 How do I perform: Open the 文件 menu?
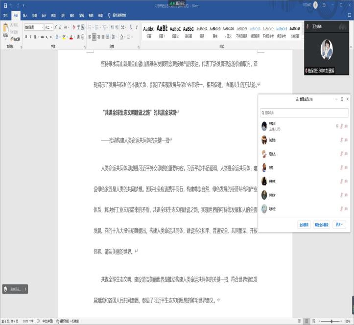tap(6, 15)
